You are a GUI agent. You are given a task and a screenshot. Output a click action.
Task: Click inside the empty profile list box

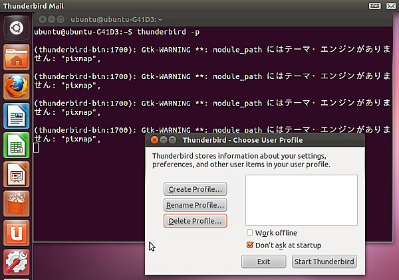301,199
